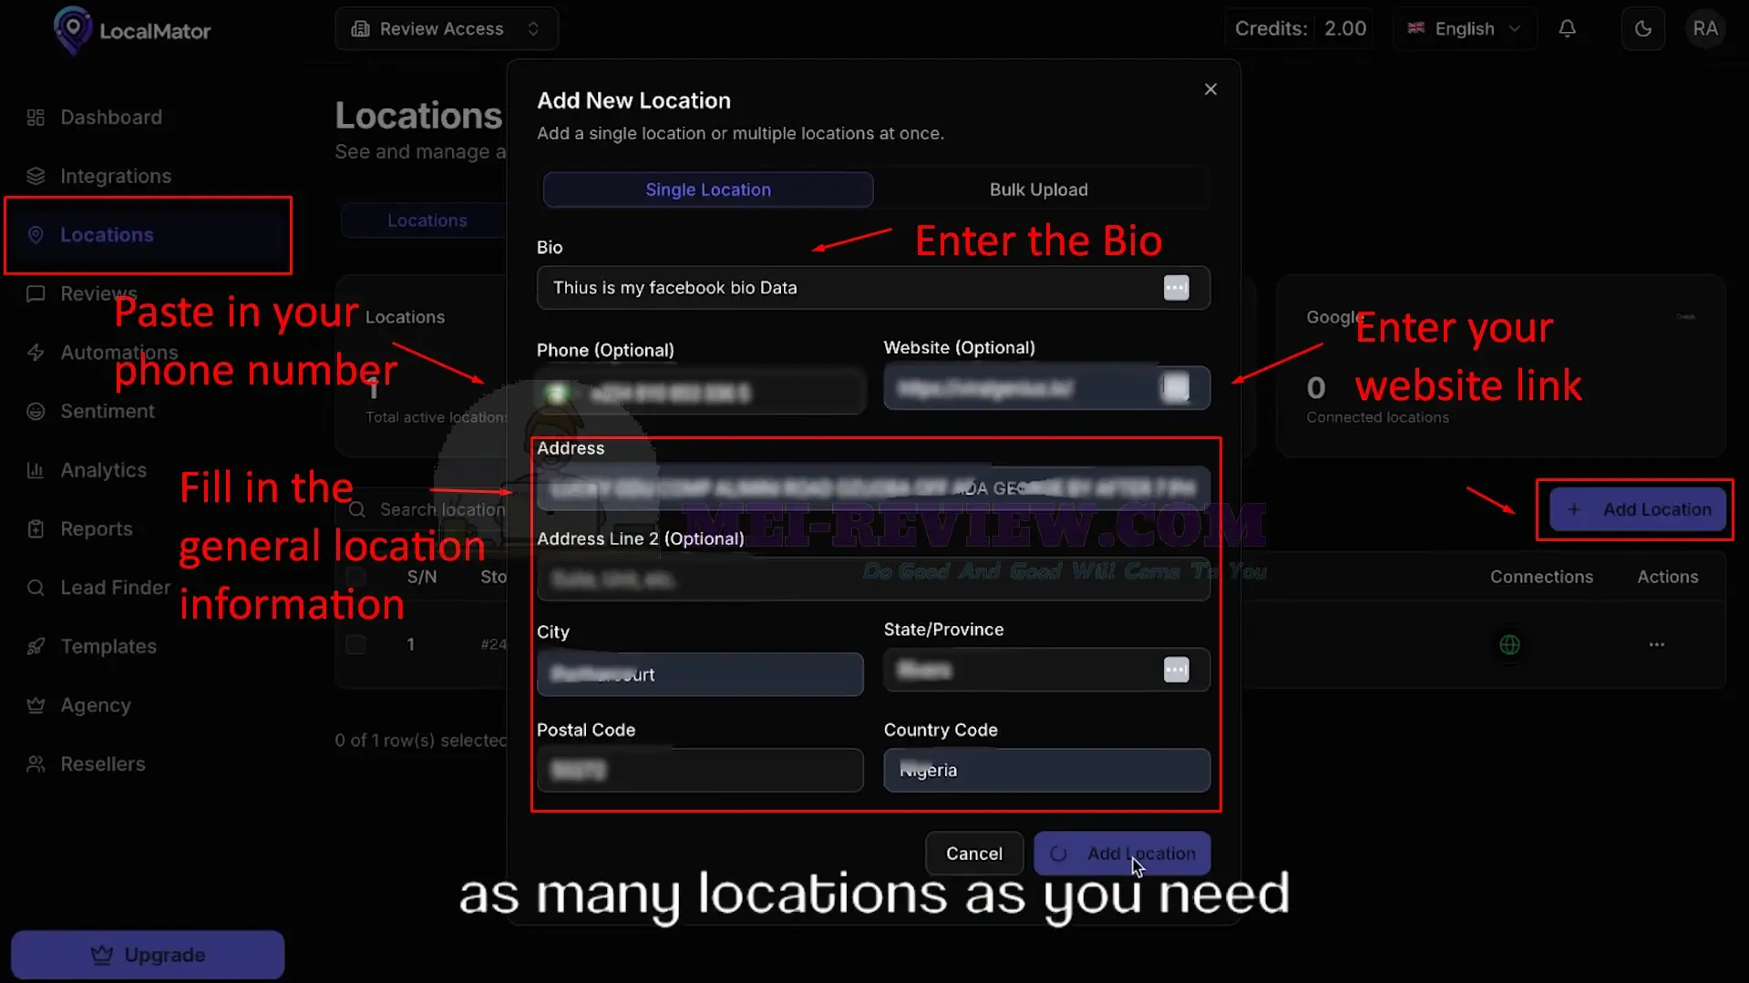Submit with the dialog's Add Location button
The width and height of the screenshot is (1749, 983).
[x=1122, y=854]
